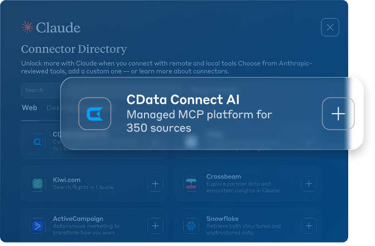This screenshot has height=246, width=375.
Task: Switch to the Web tab
Action: pos(29,108)
